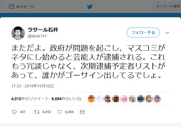
Task: View the 4,012件のリツイート list
Action: [30, 99]
